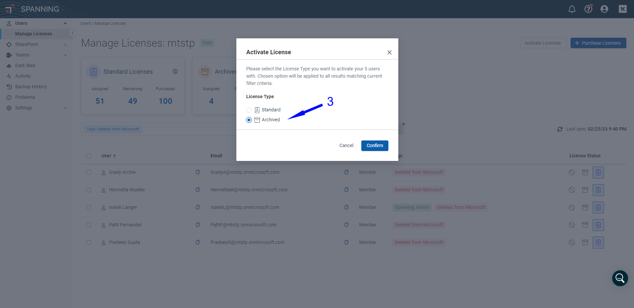
Task: Open Teams section in sidebar
Action: [x=22, y=55]
